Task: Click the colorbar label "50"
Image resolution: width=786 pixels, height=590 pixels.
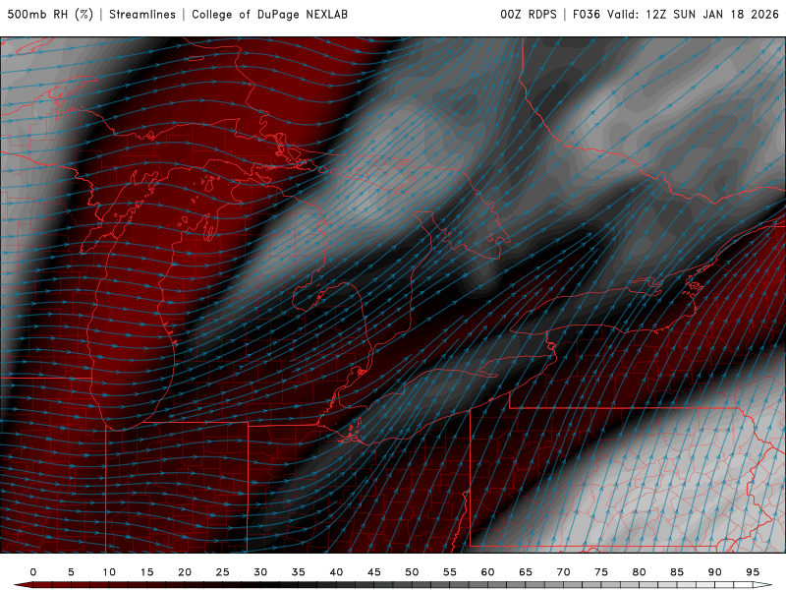Action: (x=412, y=572)
